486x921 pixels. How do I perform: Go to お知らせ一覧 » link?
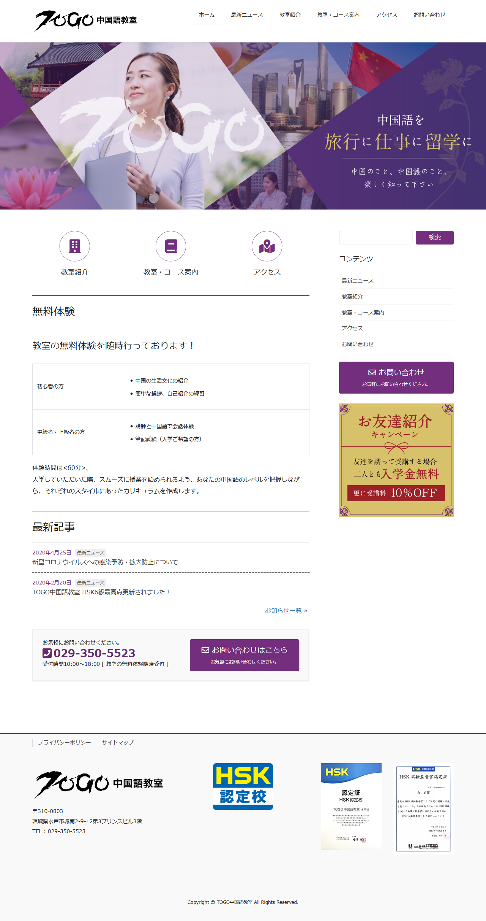tap(286, 611)
